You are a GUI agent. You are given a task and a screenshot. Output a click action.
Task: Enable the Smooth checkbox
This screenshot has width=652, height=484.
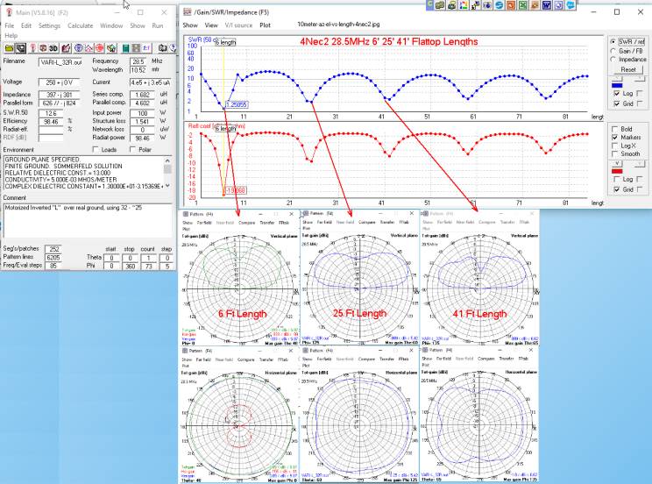pyautogui.click(x=614, y=153)
